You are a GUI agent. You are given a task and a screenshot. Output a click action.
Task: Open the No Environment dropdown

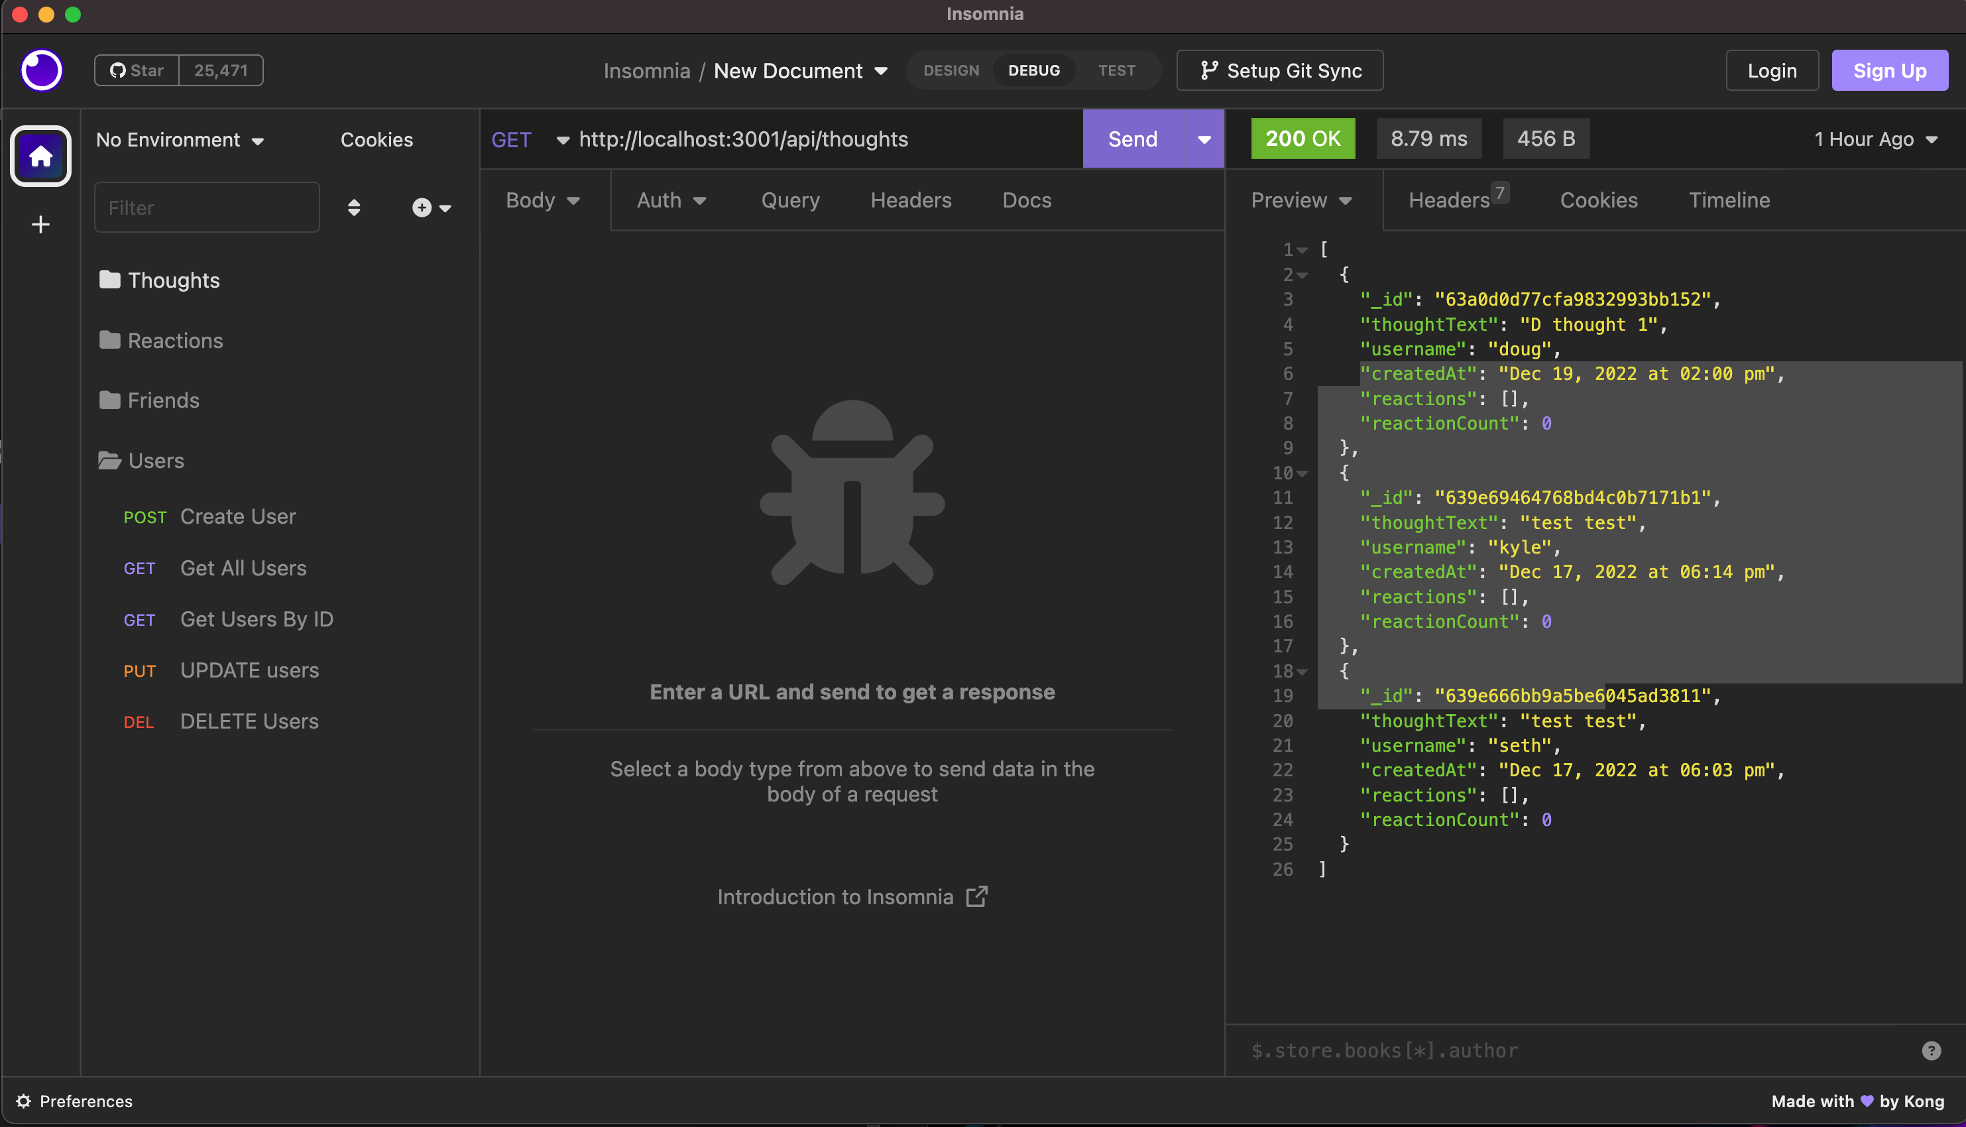180,139
